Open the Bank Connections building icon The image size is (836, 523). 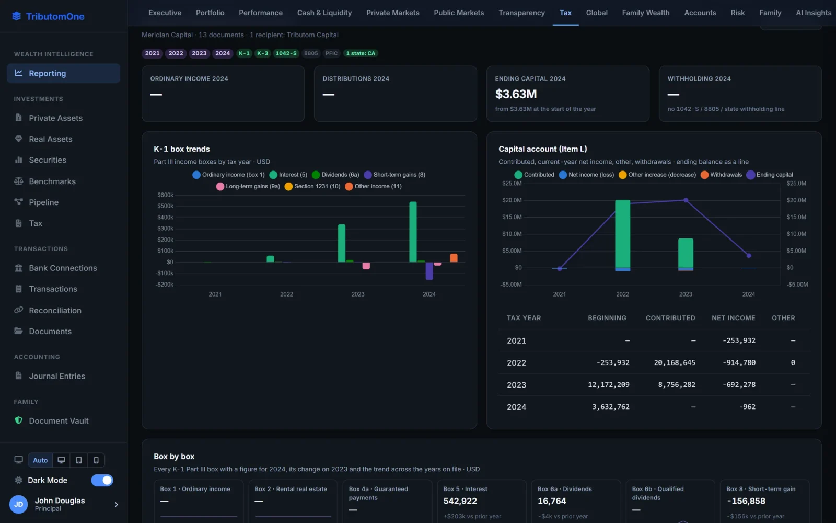[x=18, y=268]
